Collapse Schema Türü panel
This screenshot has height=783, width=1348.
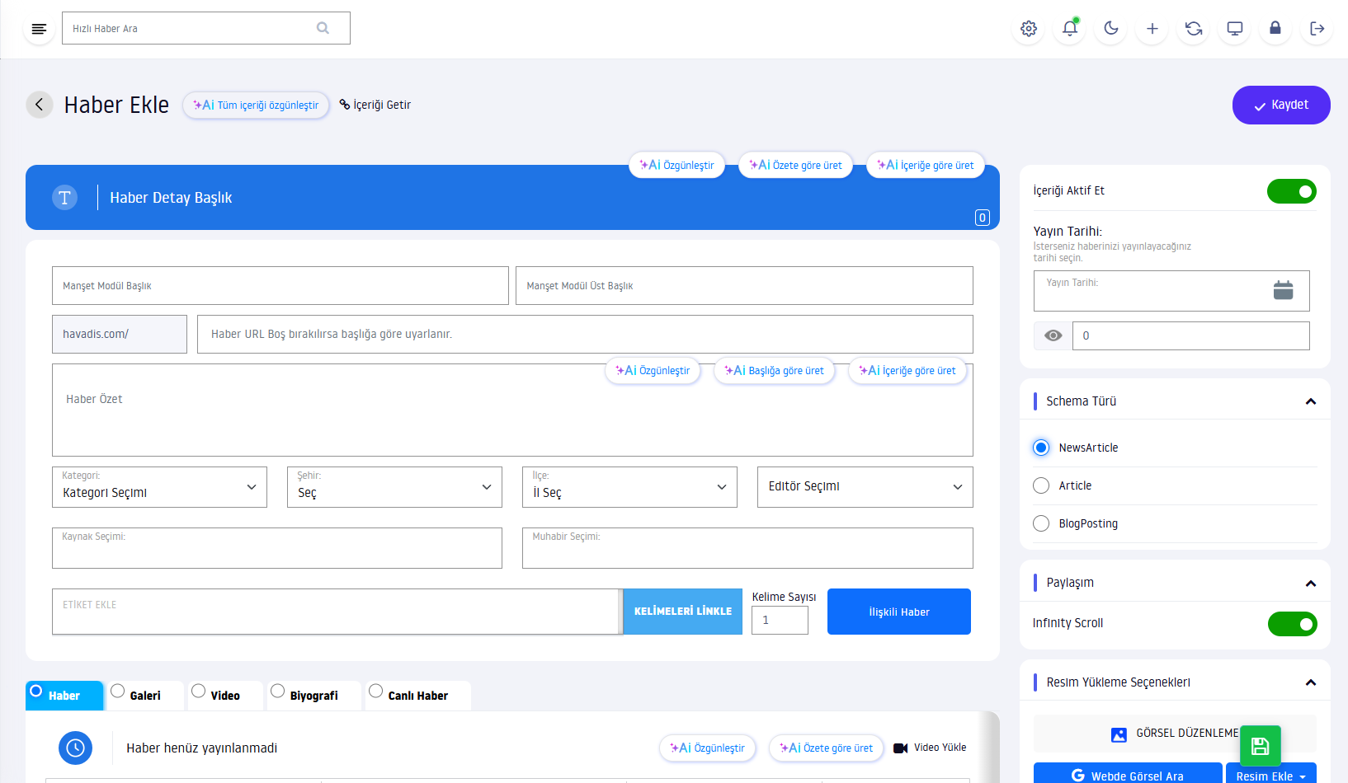(1311, 401)
